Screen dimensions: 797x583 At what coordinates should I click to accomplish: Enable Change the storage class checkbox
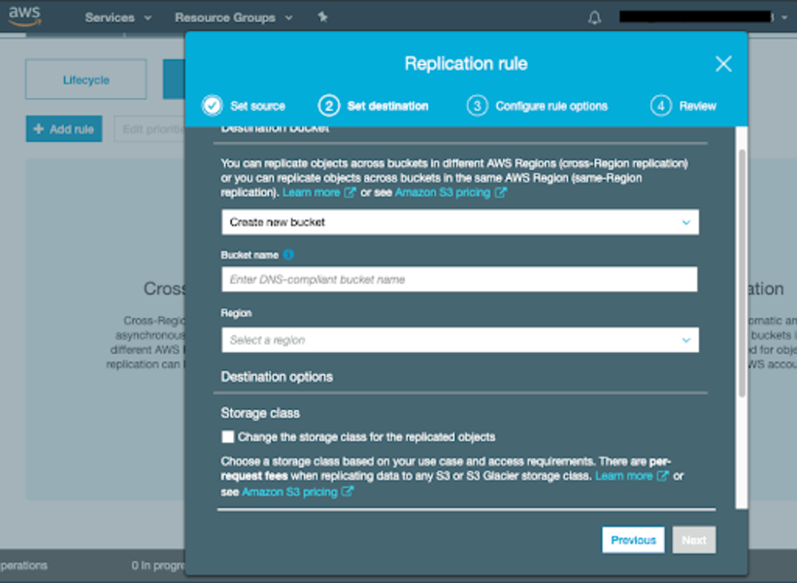click(228, 437)
